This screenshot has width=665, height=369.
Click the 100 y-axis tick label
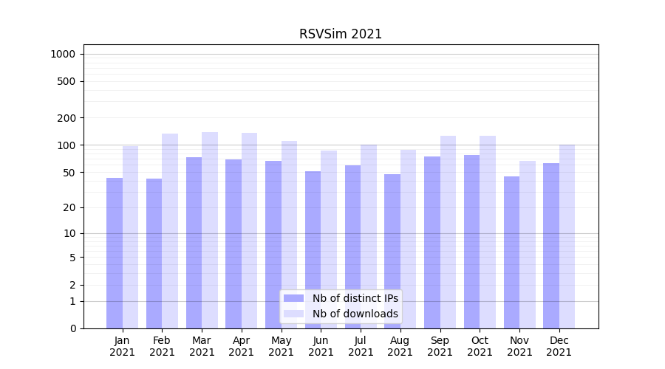pos(66,145)
